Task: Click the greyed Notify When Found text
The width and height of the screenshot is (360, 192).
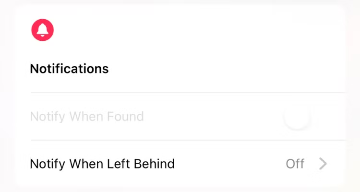Action: tap(87, 117)
